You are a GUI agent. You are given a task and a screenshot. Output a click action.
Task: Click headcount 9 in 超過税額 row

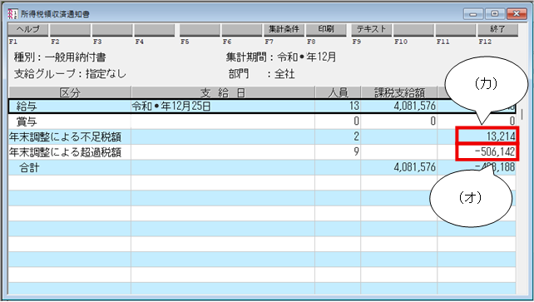coord(356,152)
